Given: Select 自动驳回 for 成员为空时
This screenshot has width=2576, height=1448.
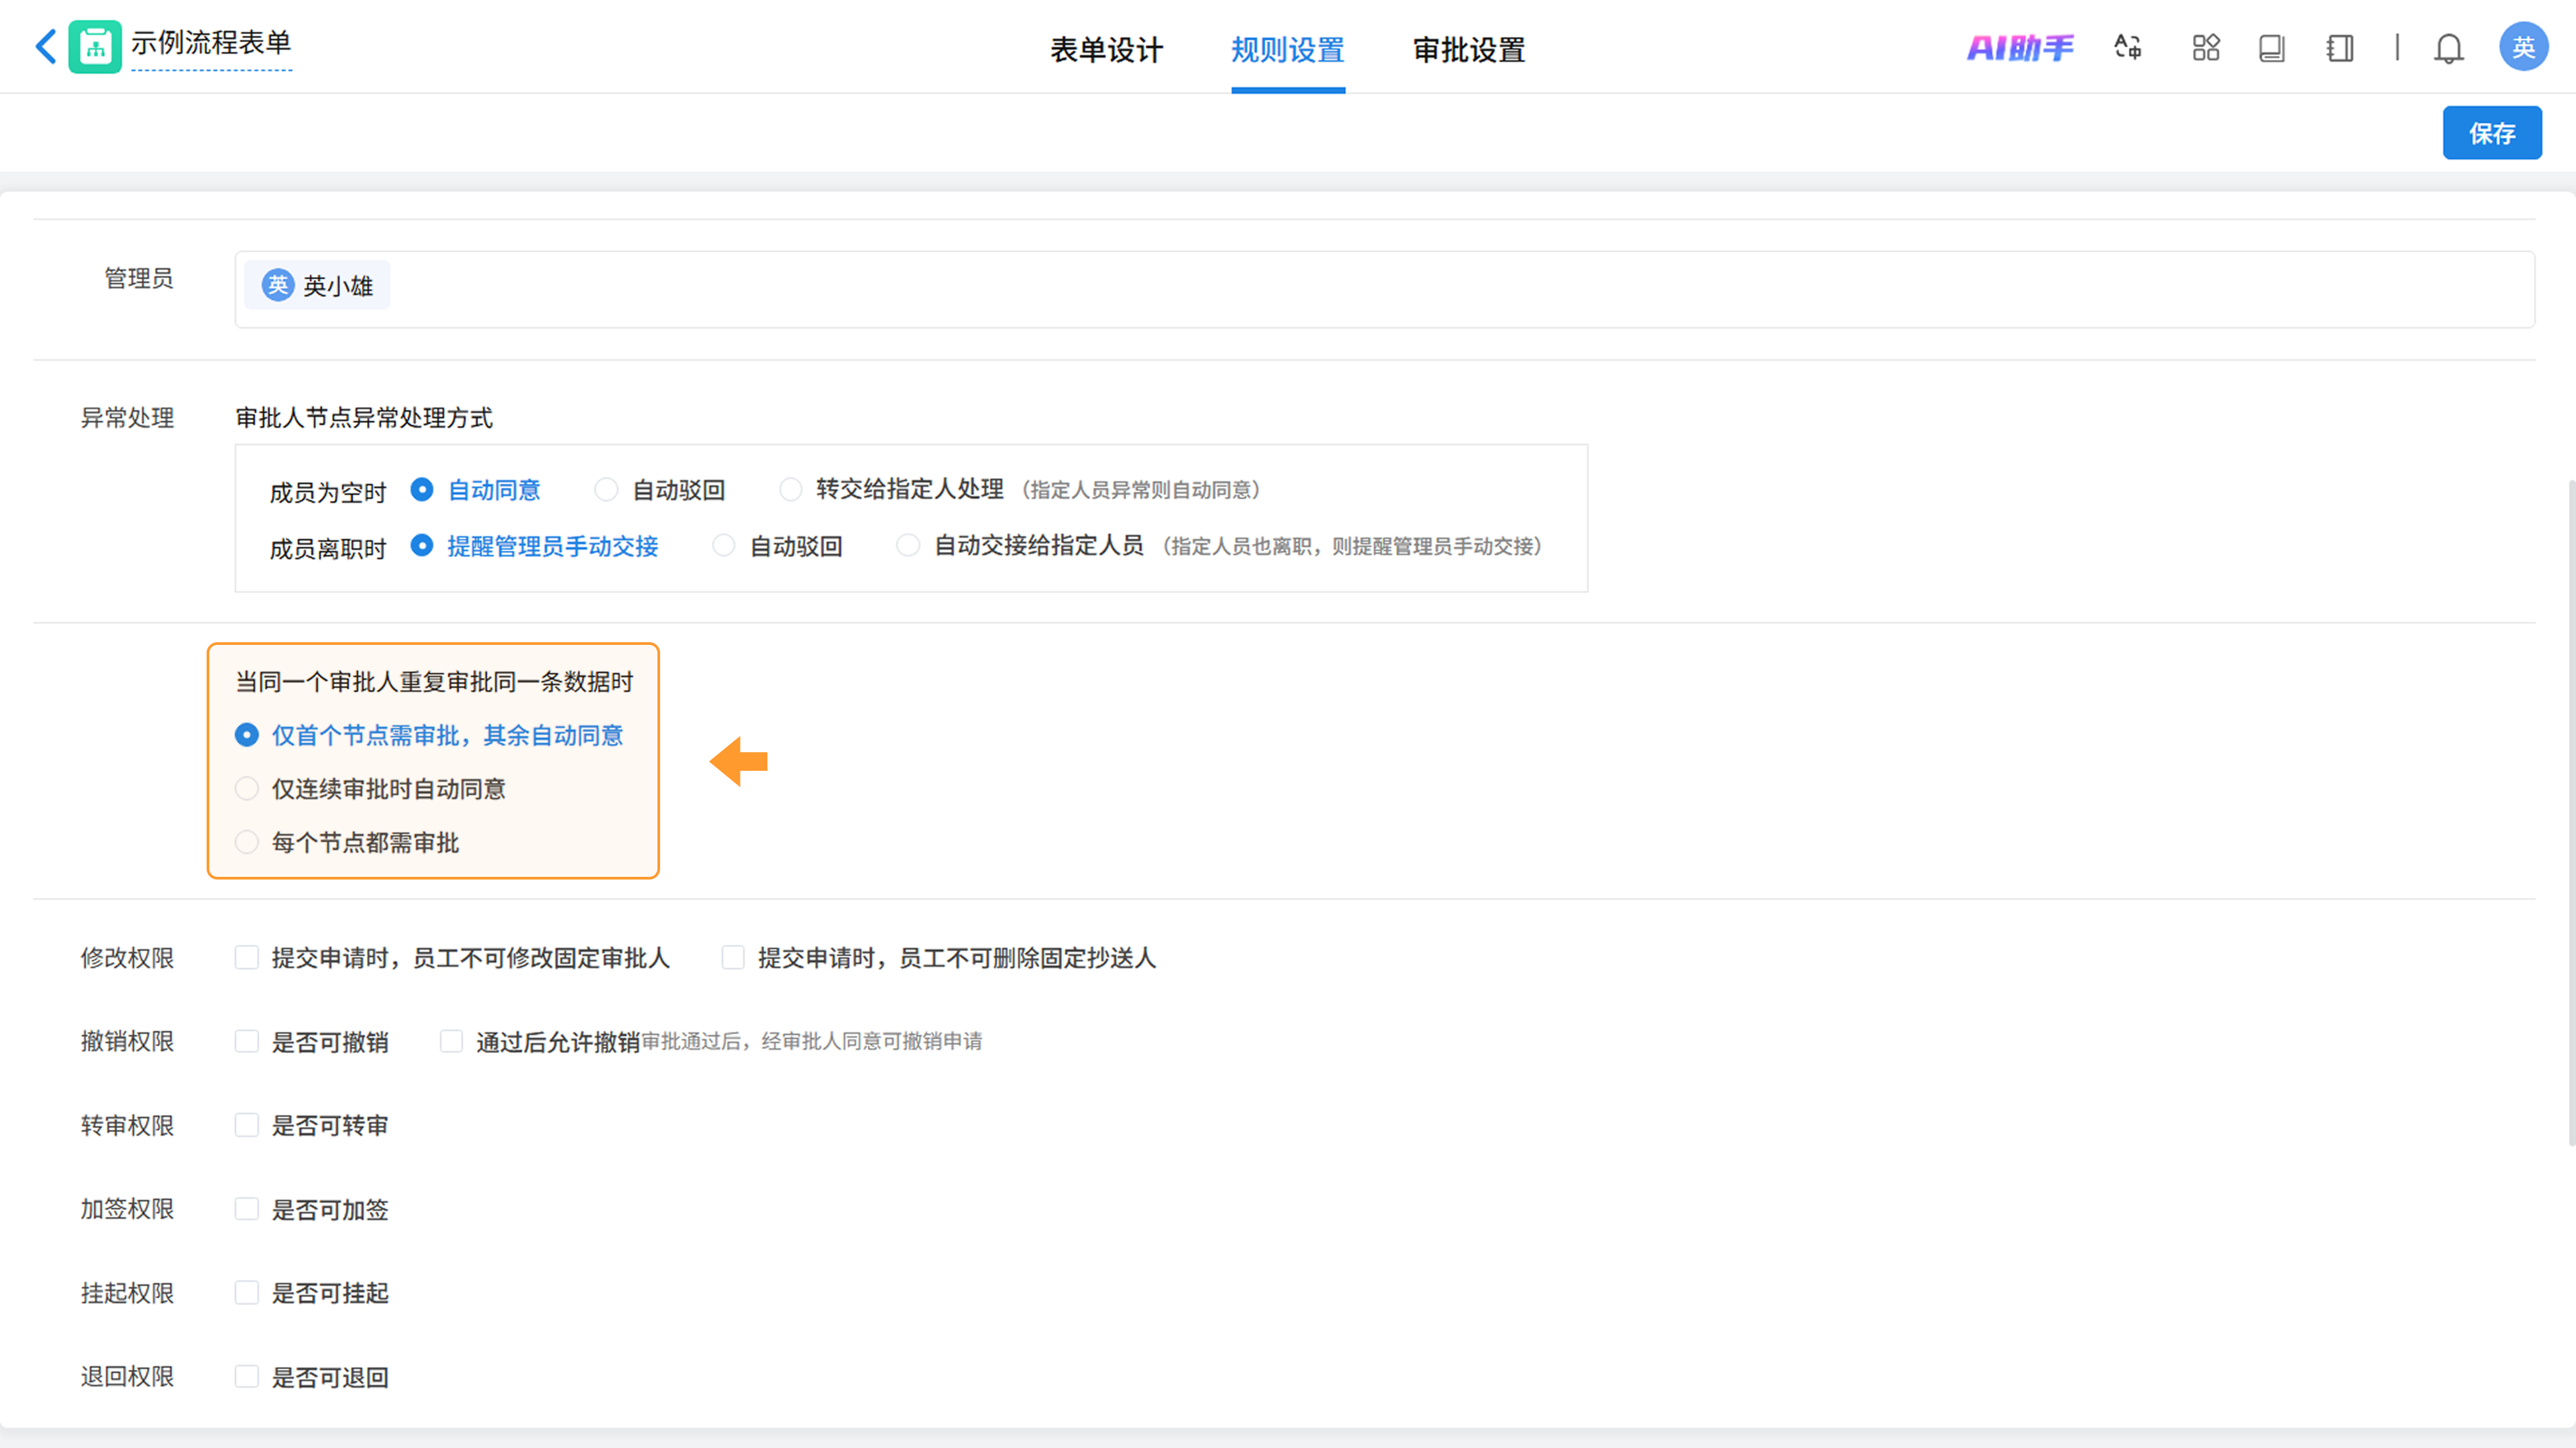Looking at the screenshot, I should 606,489.
